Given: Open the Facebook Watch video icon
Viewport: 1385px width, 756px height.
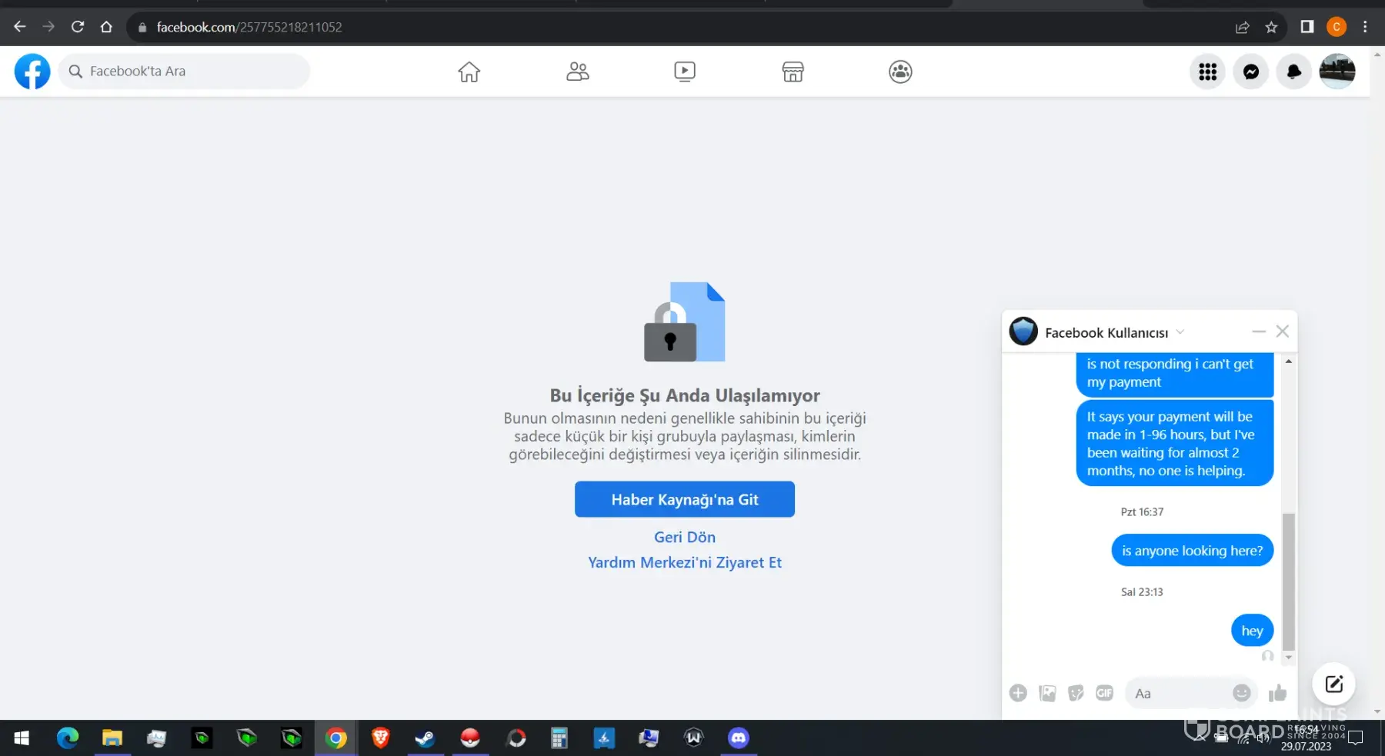Looking at the screenshot, I should (685, 72).
